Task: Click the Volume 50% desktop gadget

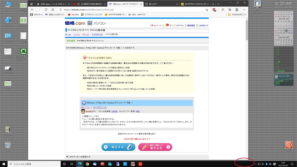Action: [284, 80]
